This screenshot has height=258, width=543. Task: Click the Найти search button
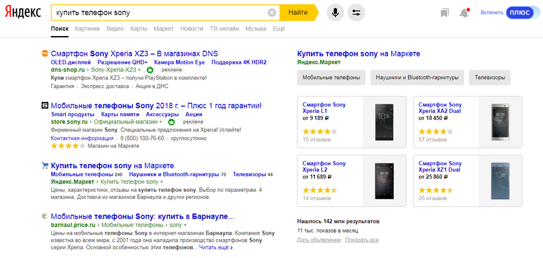(x=299, y=13)
